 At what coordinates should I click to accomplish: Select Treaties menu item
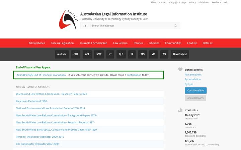pyautogui.click(x=138, y=43)
